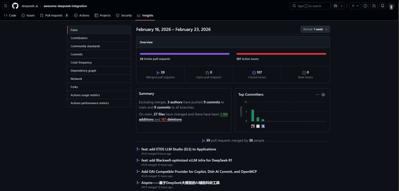Go to the GitHub homepage via logo
The height and width of the screenshot is (191, 399).
(x=15, y=6)
